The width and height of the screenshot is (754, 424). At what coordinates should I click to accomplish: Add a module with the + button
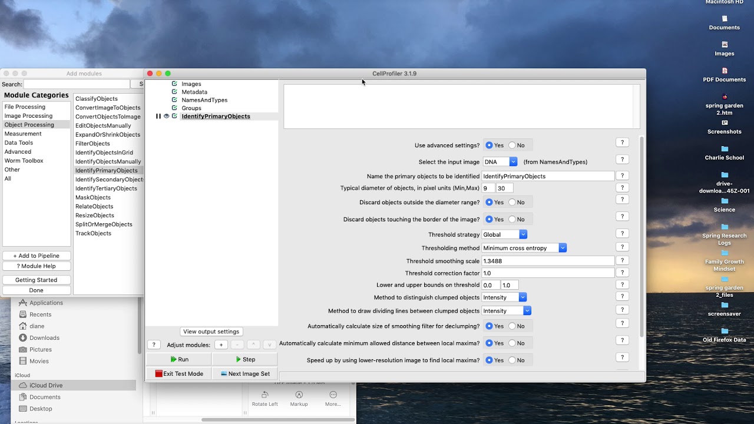point(221,345)
